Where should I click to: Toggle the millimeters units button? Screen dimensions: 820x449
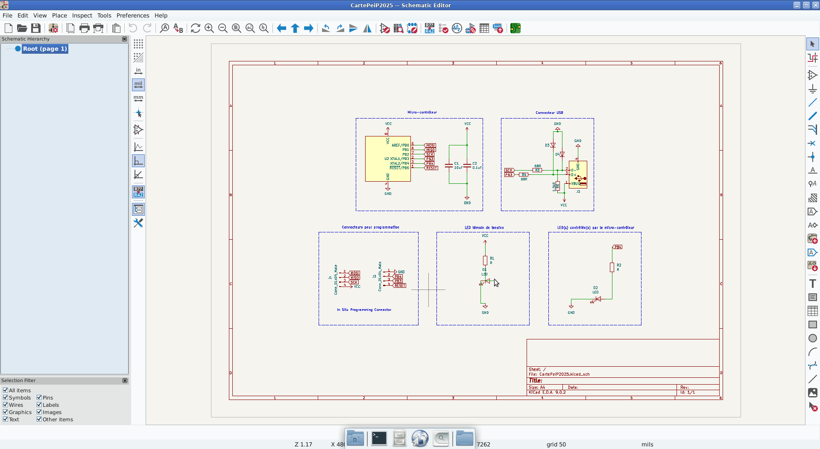click(x=138, y=98)
